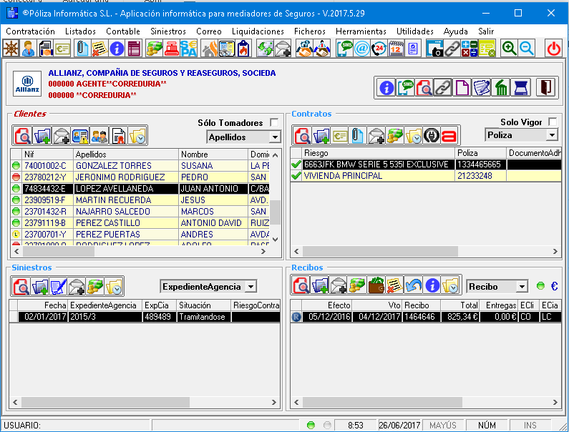Enable the Sólo Tomadores checkbox

coord(274,122)
